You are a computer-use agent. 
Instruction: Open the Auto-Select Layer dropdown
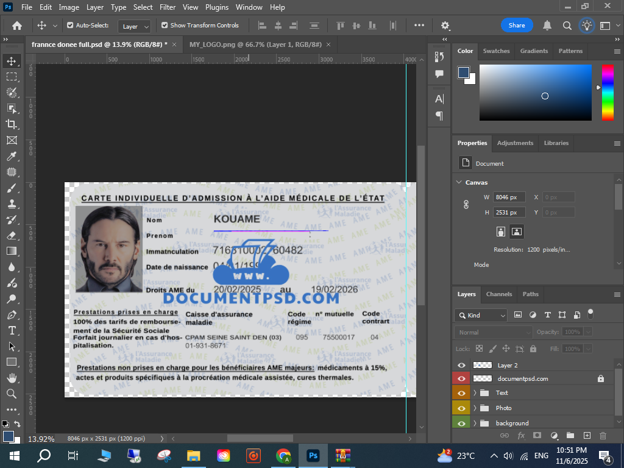tap(135, 26)
